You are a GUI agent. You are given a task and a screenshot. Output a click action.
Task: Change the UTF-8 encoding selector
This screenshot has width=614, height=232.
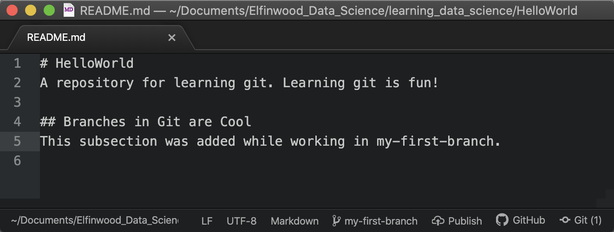point(242,221)
